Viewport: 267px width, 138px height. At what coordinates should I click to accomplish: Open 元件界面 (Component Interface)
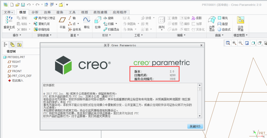pyautogui.click(x=241, y=24)
